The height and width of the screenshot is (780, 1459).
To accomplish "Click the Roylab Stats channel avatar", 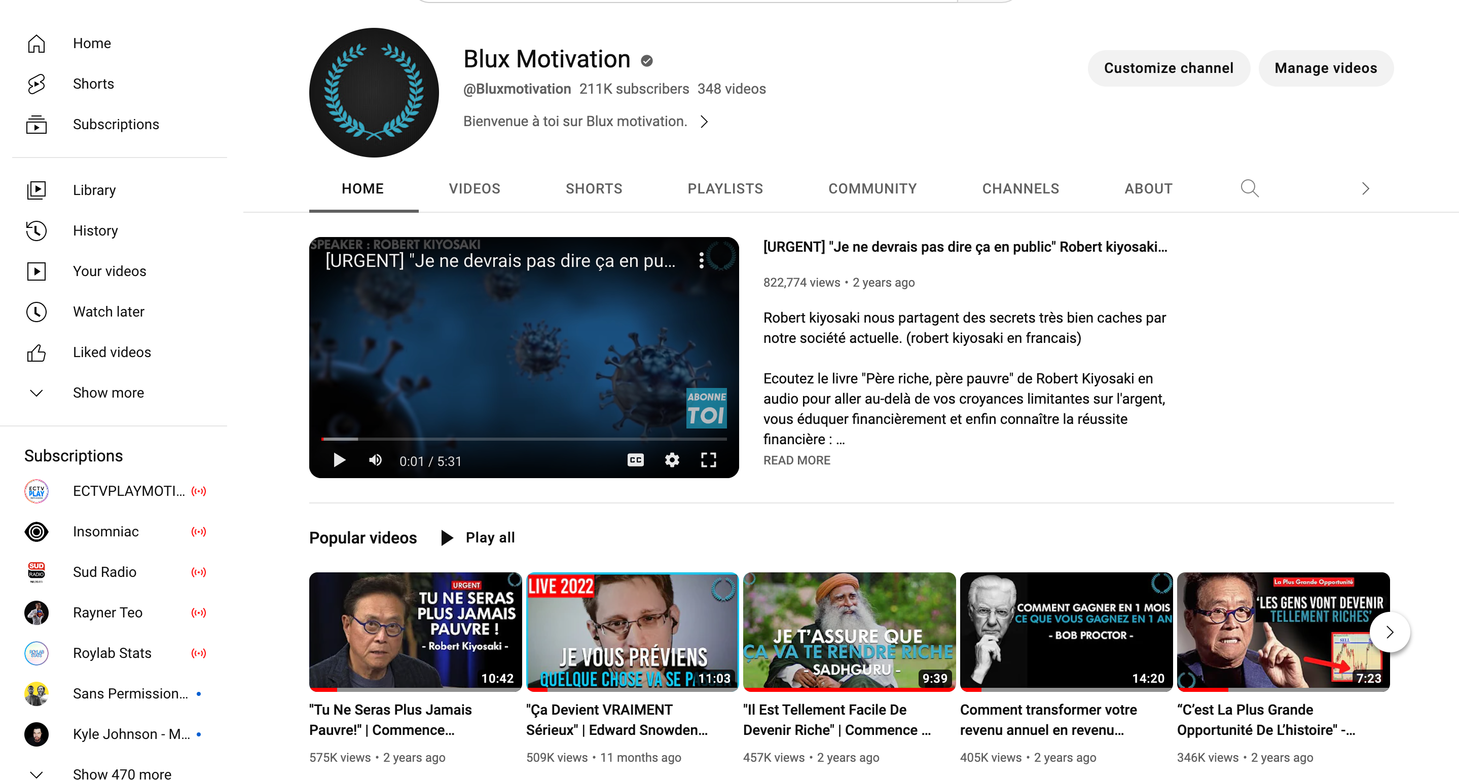I will (37, 654).
